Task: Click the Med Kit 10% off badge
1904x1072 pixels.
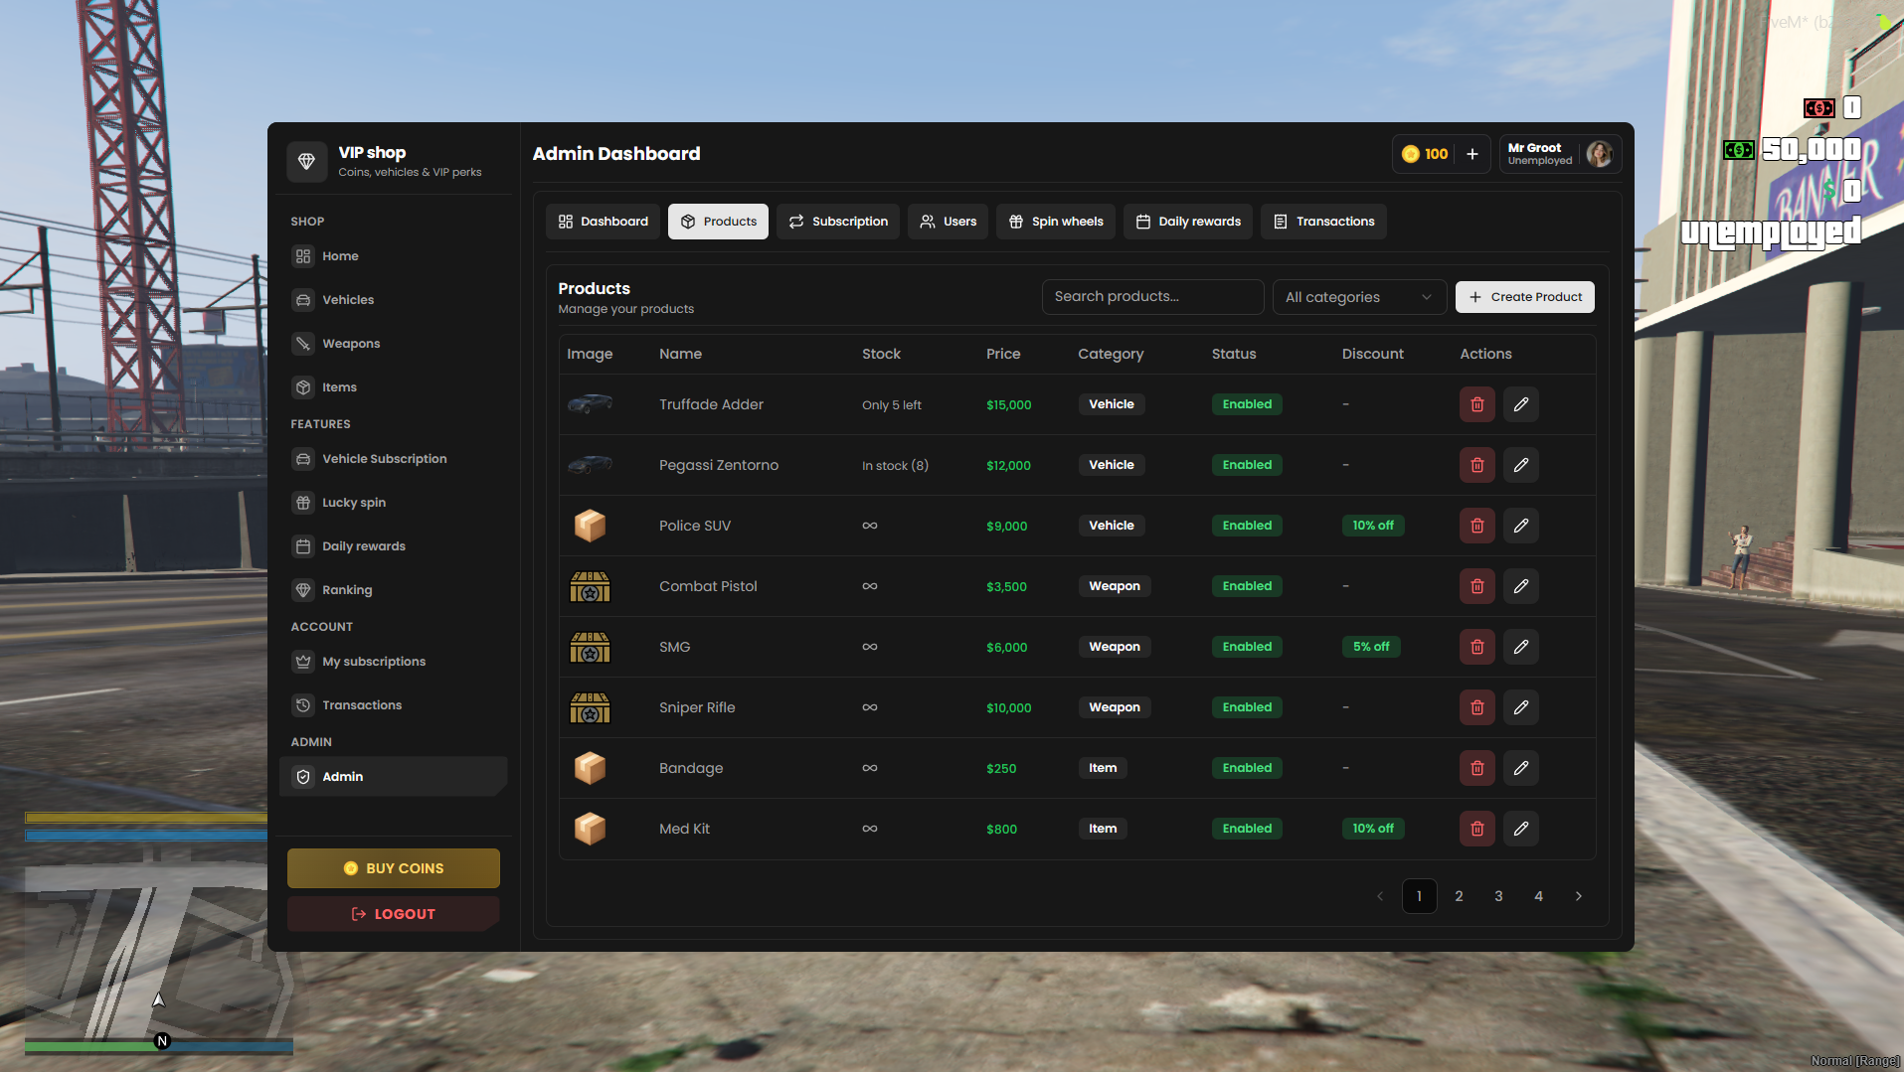Action: tap(1372, 829)
